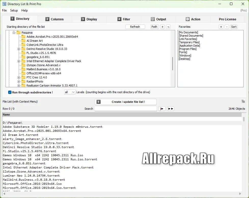Select [My Documents] in Favorites
The width and height of the screenshot is (249, 198).
188,32
